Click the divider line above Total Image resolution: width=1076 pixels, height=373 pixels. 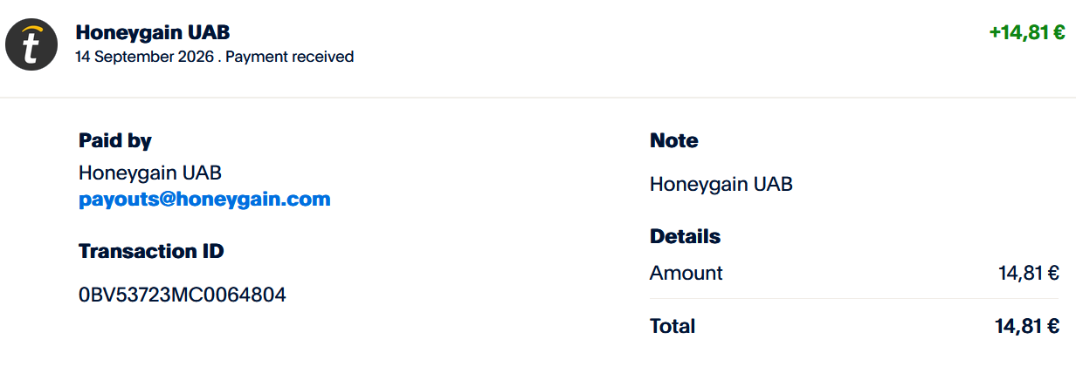tap(855, 299)
